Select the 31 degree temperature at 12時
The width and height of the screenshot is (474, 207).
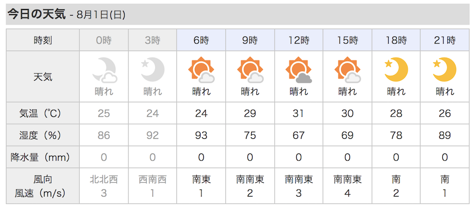coord(299,113)
